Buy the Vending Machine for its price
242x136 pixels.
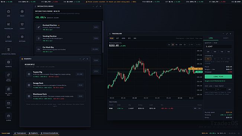(x=96, y=38)
